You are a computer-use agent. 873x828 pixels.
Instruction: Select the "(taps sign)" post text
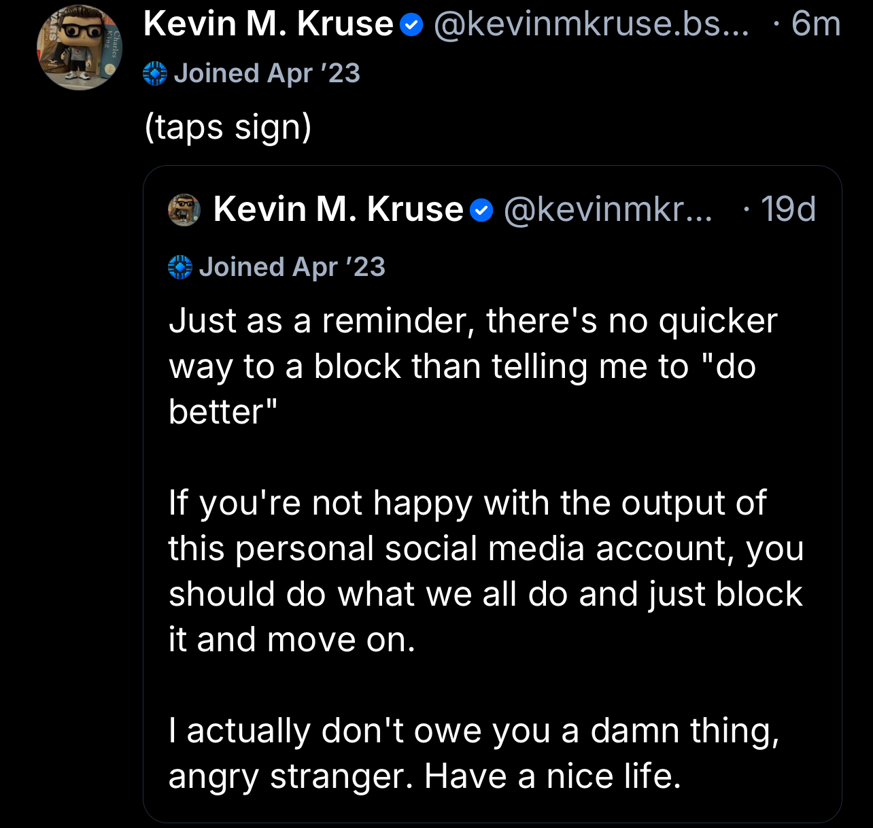[228, 127]
